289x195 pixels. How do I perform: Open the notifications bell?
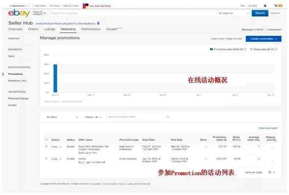[x=265, y=6]
